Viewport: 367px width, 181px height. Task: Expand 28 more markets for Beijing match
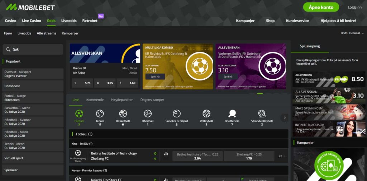point(282,156)
